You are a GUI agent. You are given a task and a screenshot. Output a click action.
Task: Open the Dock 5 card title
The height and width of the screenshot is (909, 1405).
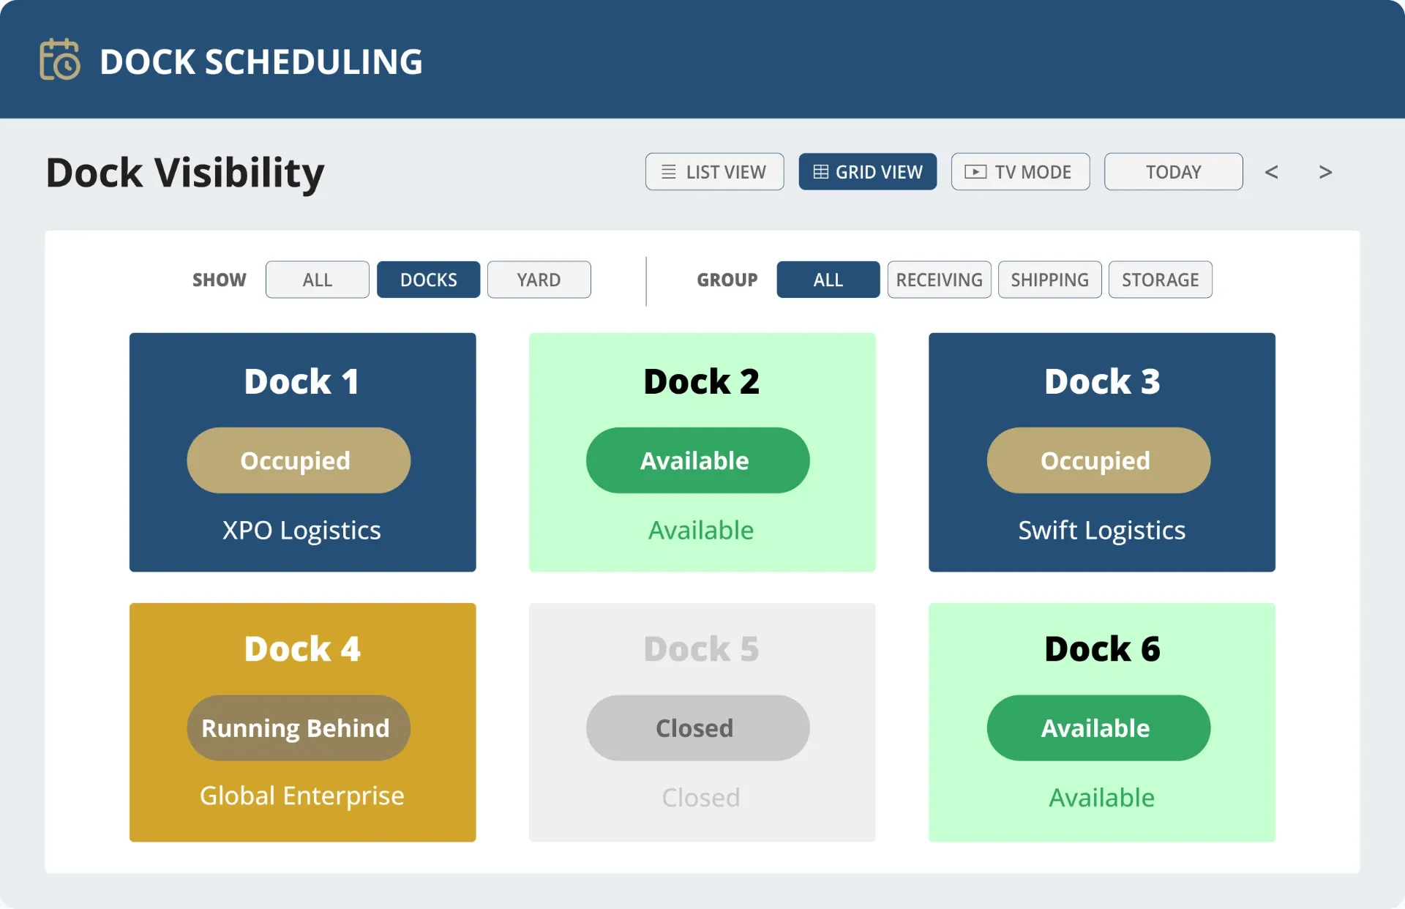pos(702,649)
